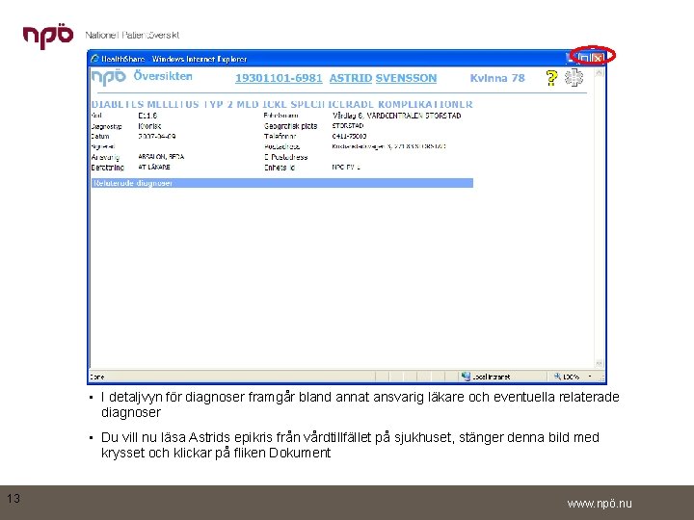This screenshot has width=694, height=520.
Task: Click the STORSTAD geographic place value
Action: tap(347, 125)
